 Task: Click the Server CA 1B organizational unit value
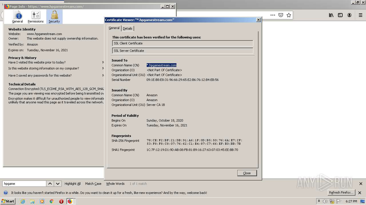pos(156,105)
